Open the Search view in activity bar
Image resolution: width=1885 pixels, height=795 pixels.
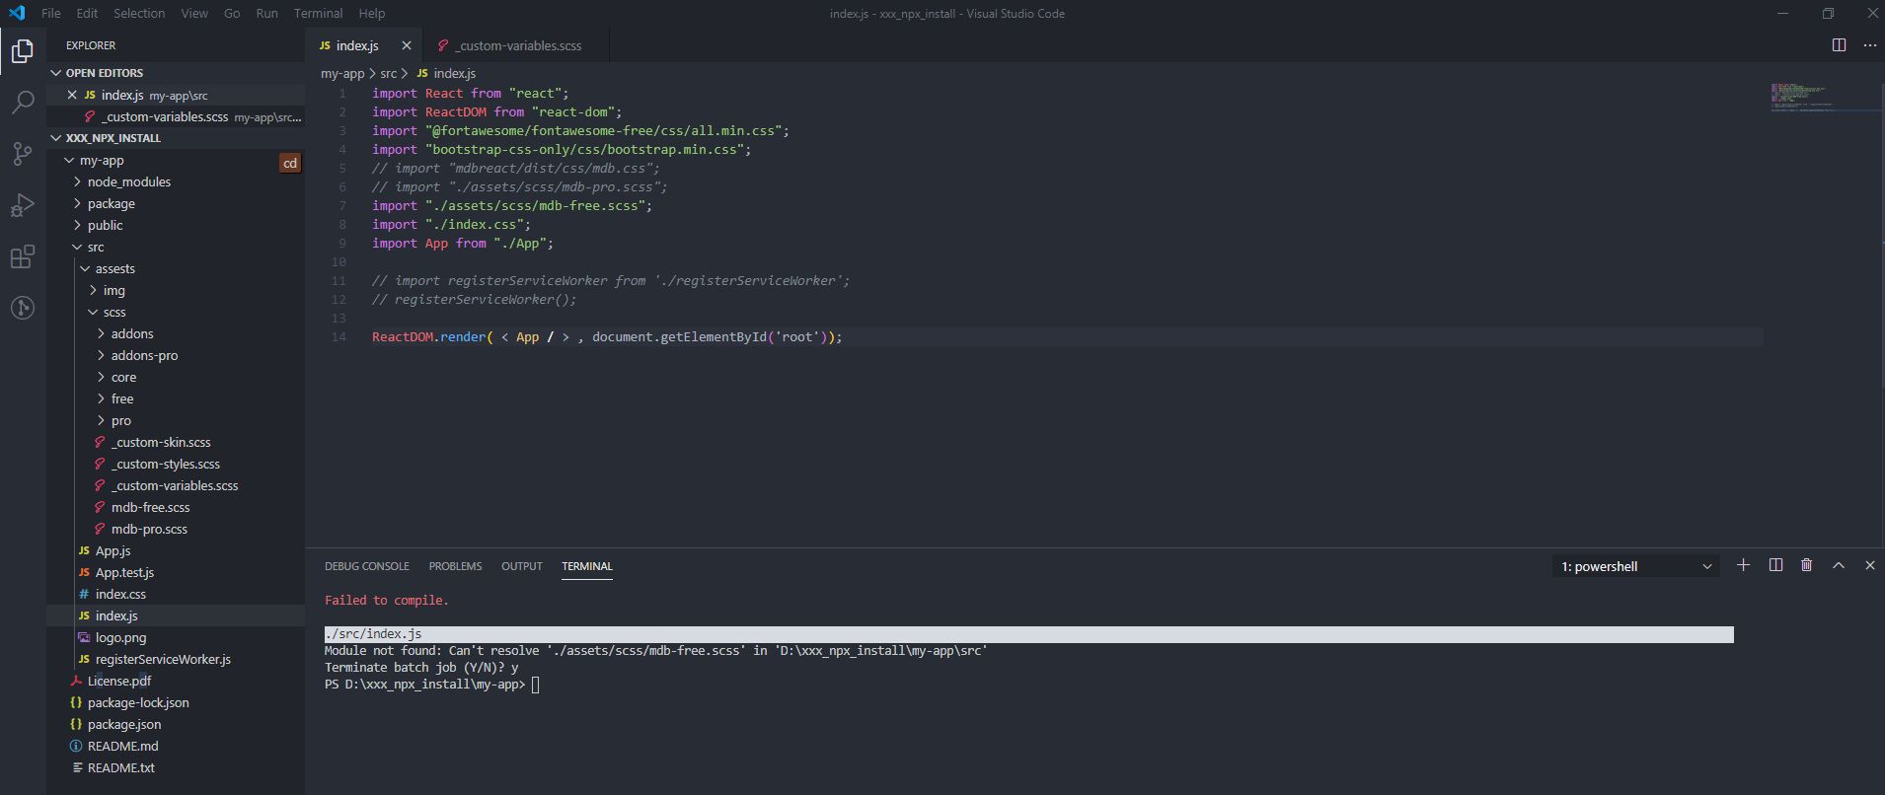point(23,102)
